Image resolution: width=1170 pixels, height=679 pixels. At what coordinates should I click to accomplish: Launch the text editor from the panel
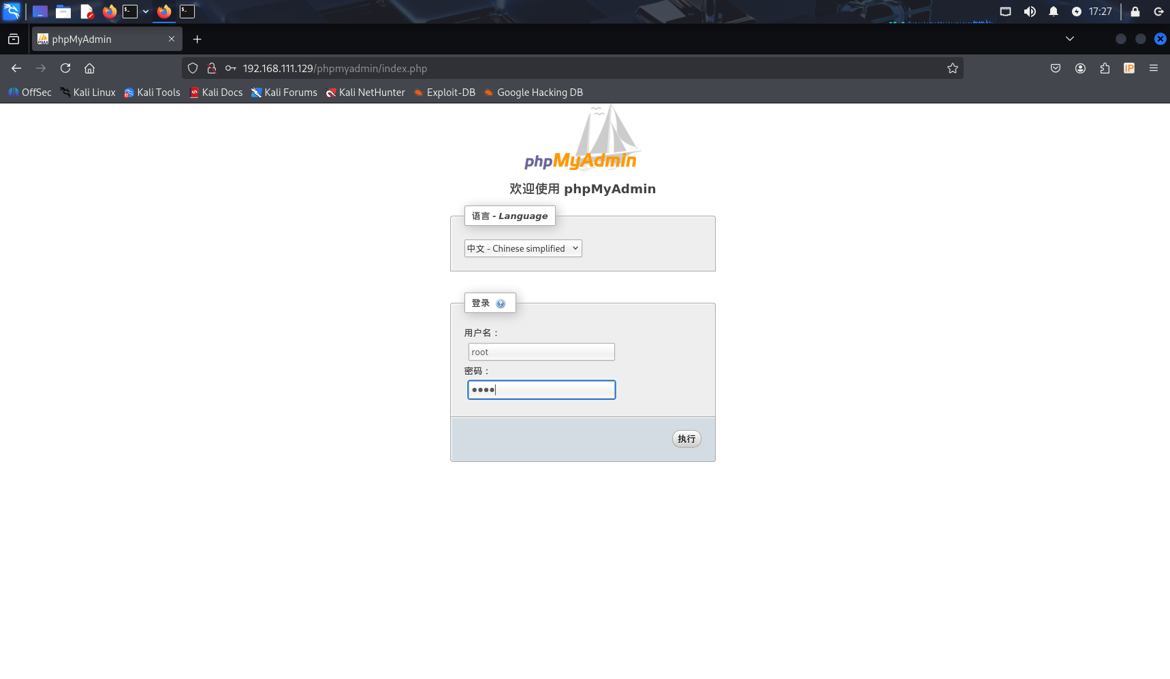tap(86, 12)
